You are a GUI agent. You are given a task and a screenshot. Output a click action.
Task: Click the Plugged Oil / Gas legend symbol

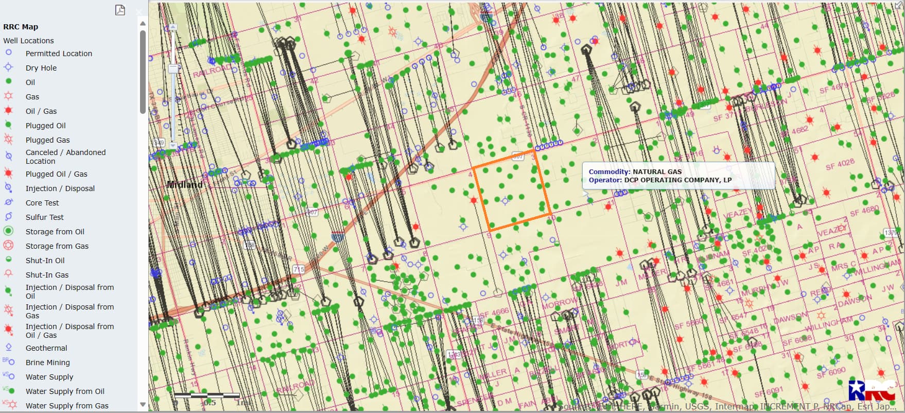[8, 174]
